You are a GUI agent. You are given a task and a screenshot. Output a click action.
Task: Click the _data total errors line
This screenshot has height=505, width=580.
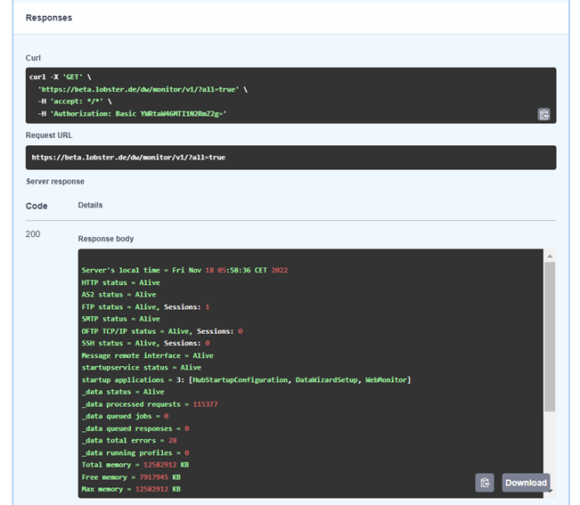click(x=131, y=441)
